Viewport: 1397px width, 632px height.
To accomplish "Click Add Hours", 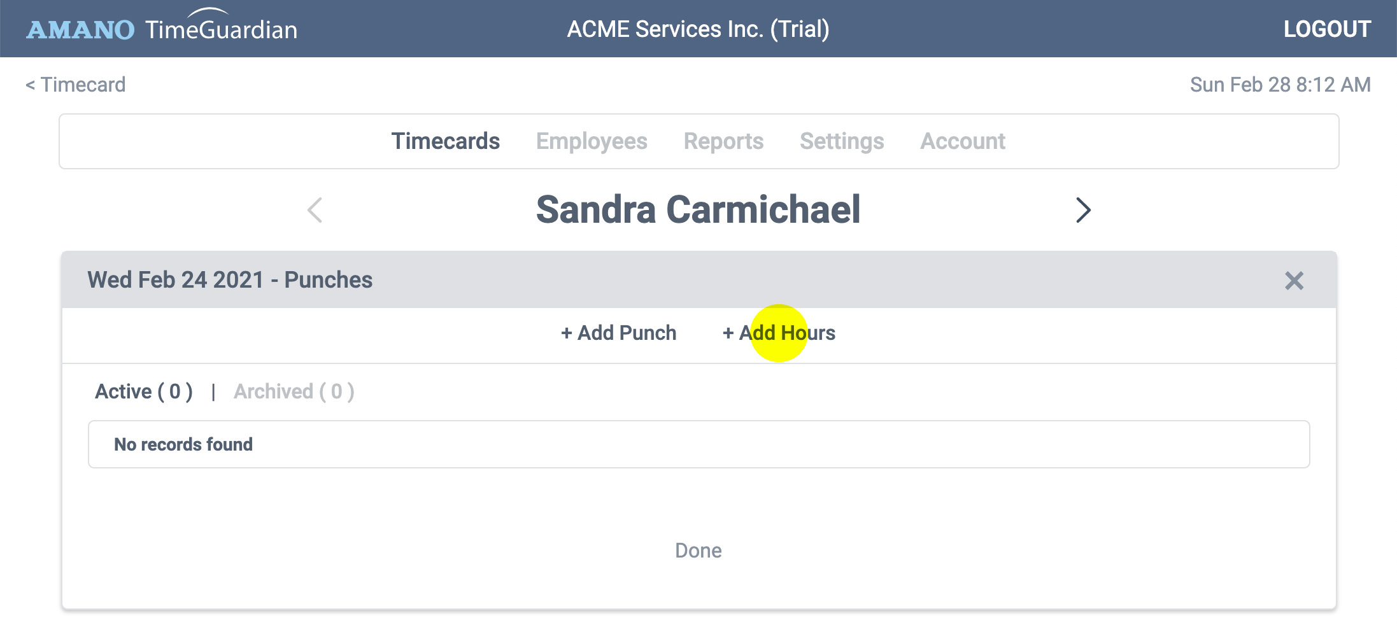I will coord(779,333).
